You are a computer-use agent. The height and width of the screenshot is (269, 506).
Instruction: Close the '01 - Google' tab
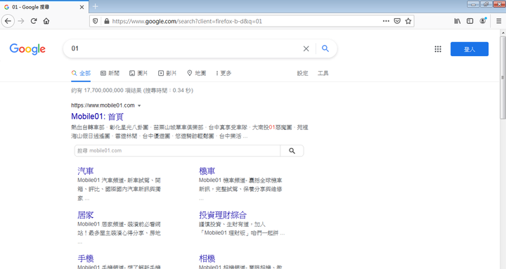(x=82, y=7)
